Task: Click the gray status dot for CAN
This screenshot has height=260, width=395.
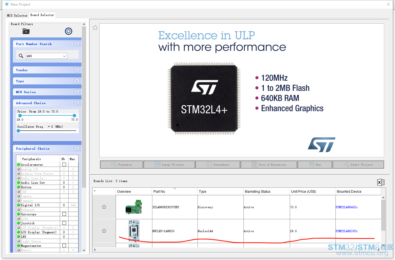Action: point(19,192)
